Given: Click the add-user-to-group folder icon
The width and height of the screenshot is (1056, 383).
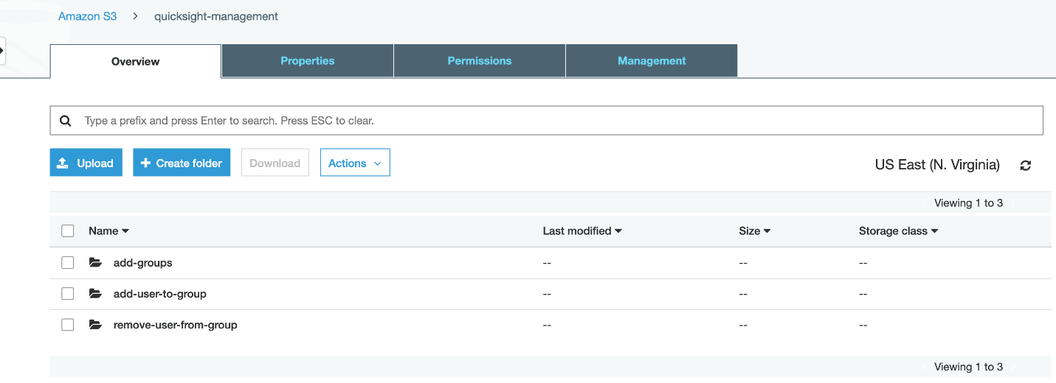Looking at the screenshot, I should [95, 293].
